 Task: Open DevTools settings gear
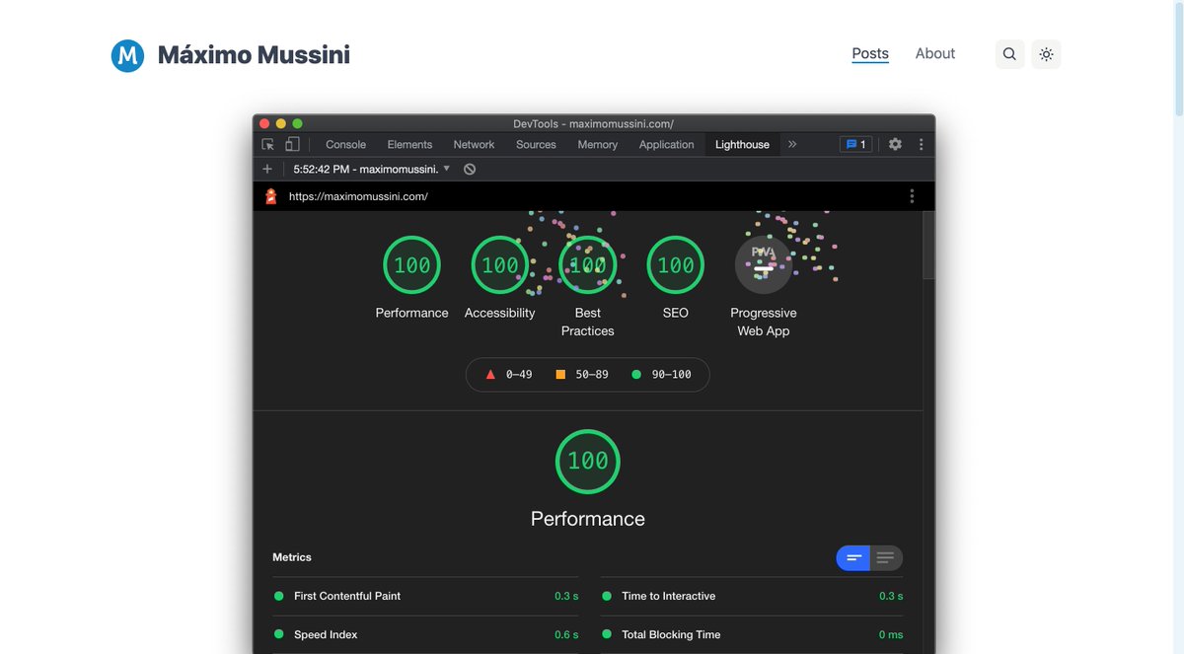click(895, 144)
